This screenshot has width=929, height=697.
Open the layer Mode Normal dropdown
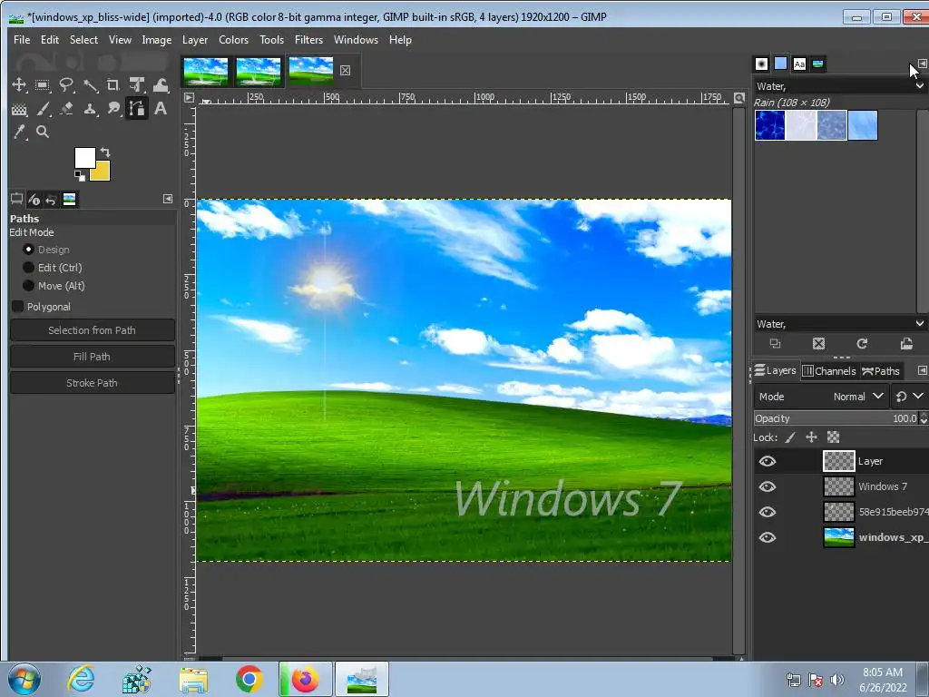point(821,397)
